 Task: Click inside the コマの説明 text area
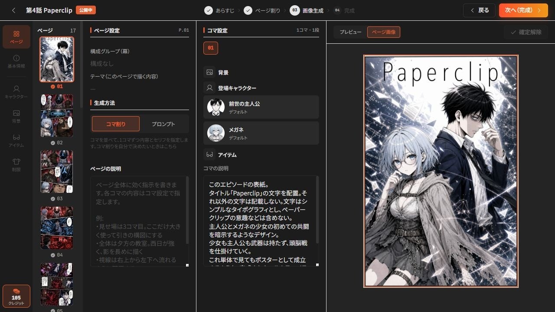pyautogui.click(x=261, y=221)
